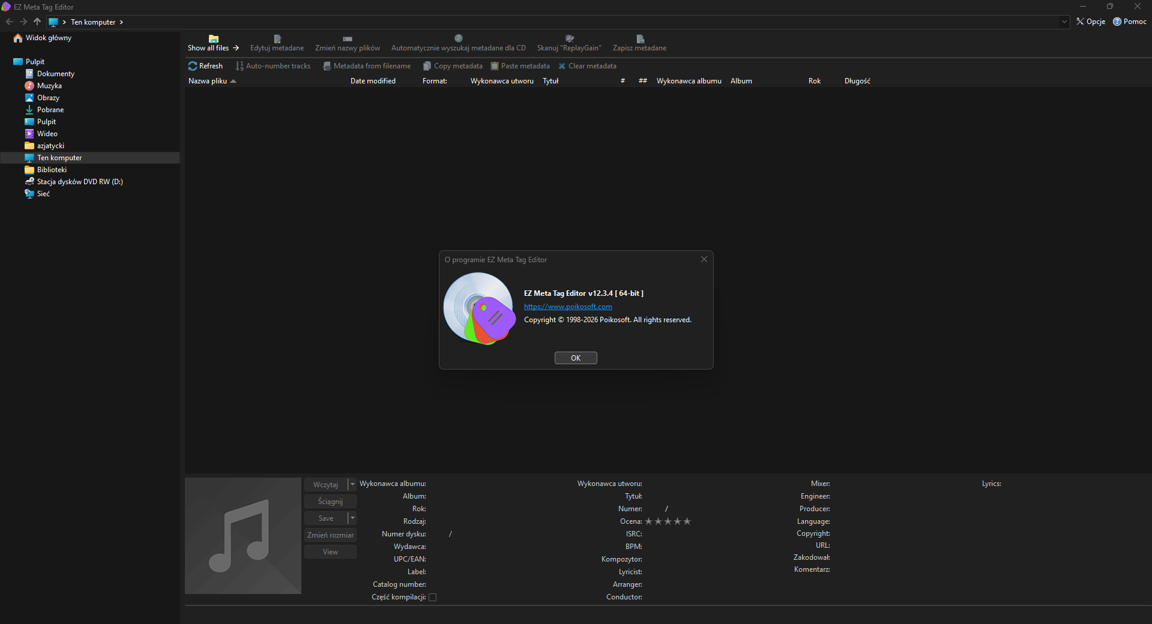This screenshot has width=1152, height=624.
Task: Open the address bar history dropdown
Action: 1064,22
